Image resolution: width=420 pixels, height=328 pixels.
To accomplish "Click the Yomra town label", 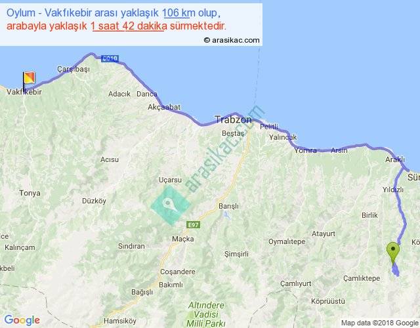I will [x=306, y=150].
